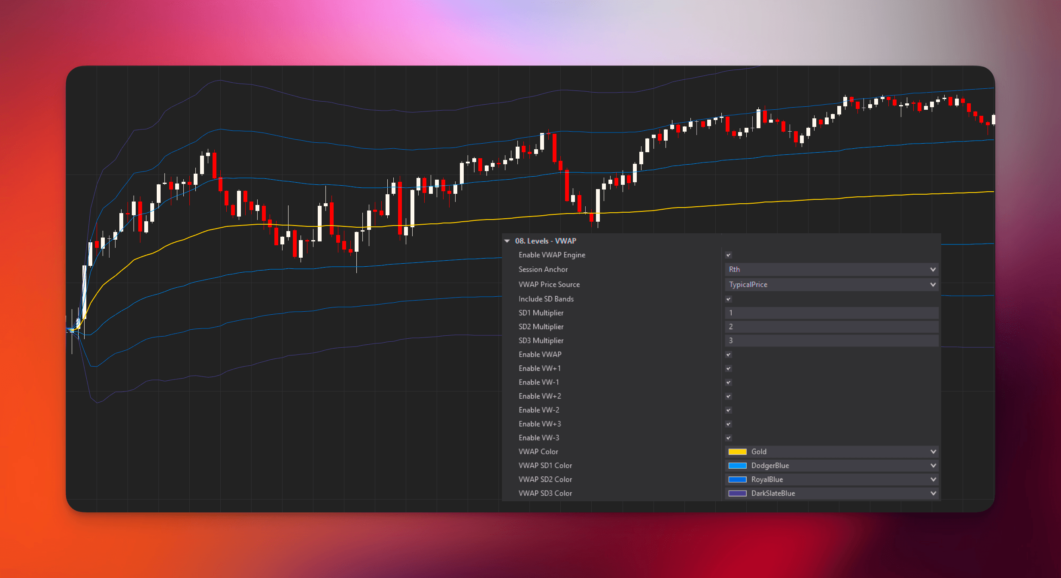Screen dimensions: 1061x578
Task: Disable the Enable VWAP checkbox
Action: point(728,355)
